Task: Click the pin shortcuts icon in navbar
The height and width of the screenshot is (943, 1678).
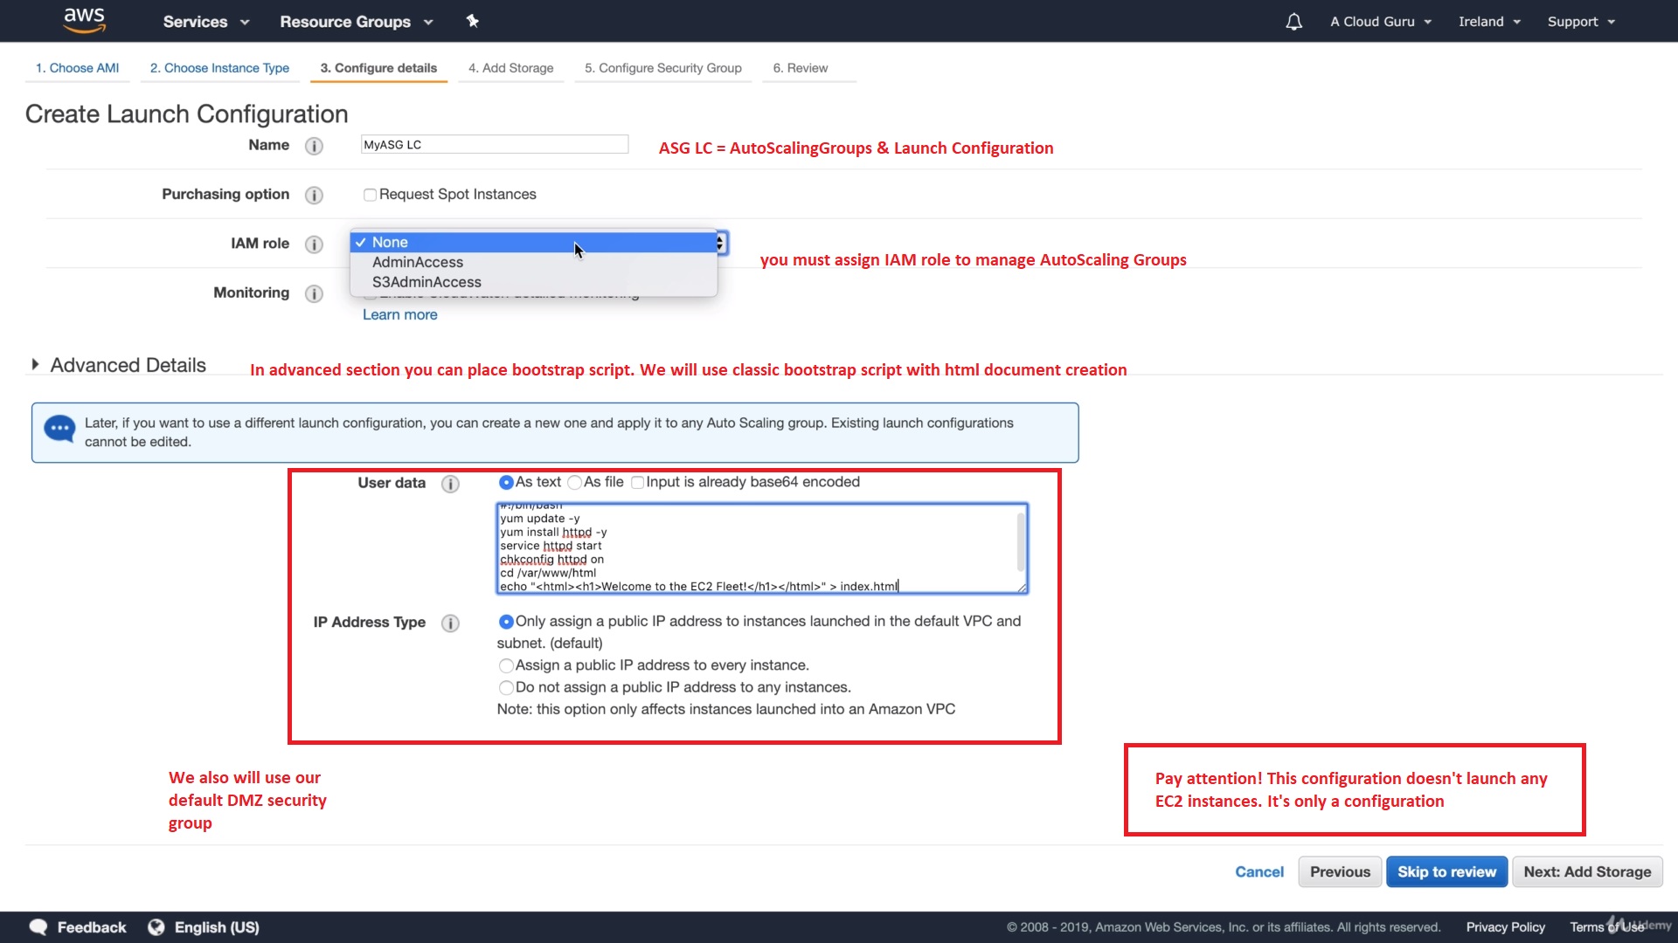Action: [x=472, y=21]
